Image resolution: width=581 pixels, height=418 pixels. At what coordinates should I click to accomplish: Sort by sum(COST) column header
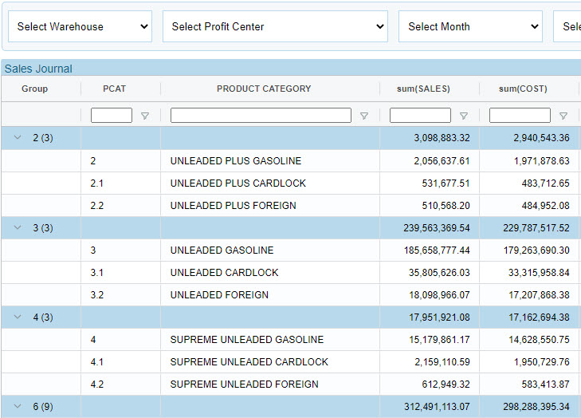point(523,89)
